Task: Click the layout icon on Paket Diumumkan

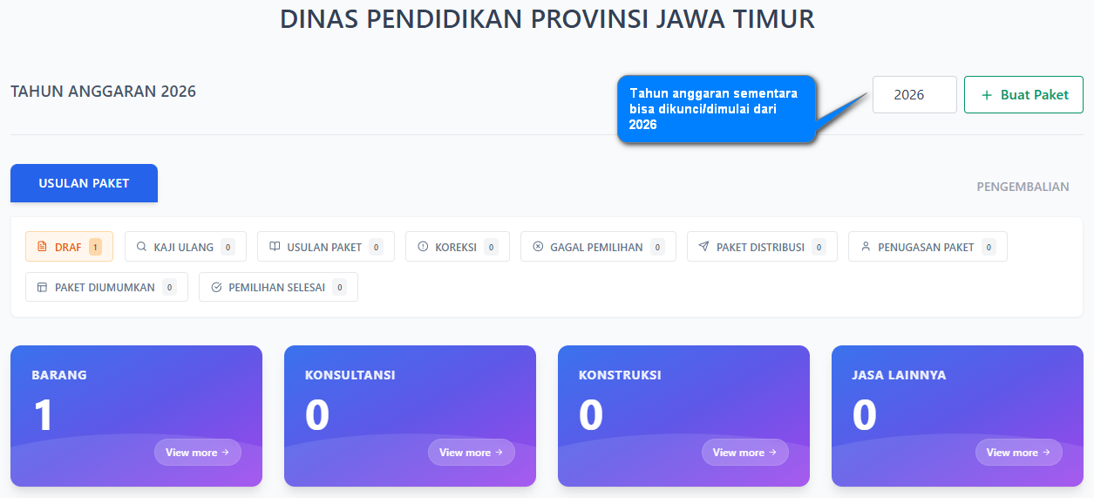Action: (43, 287)
